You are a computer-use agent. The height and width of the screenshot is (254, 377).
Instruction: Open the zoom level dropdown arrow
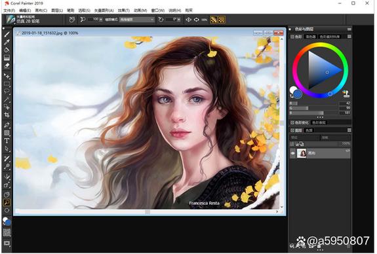tap(101, 19)
